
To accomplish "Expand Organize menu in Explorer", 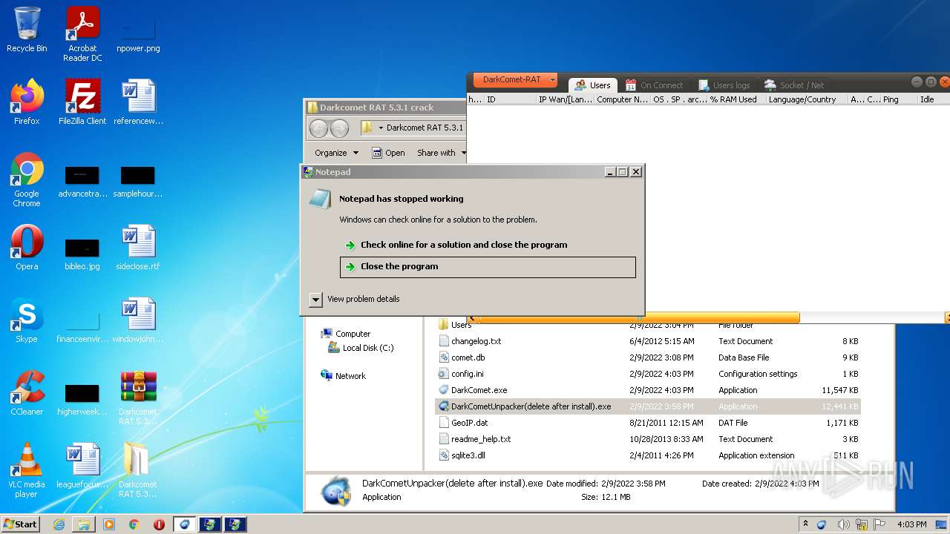I will click(x=336, y=153).
